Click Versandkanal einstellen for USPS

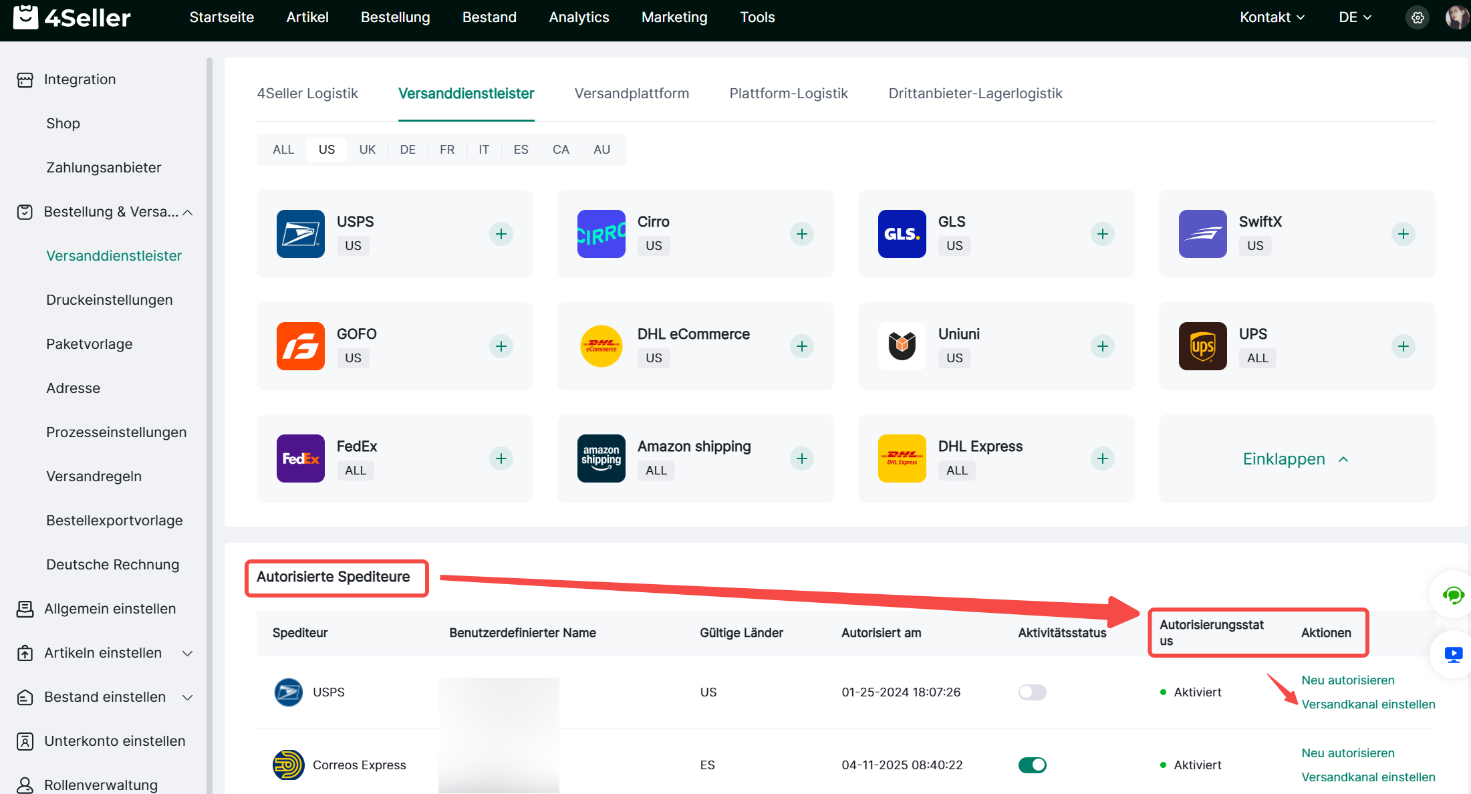pos(1367,704)
